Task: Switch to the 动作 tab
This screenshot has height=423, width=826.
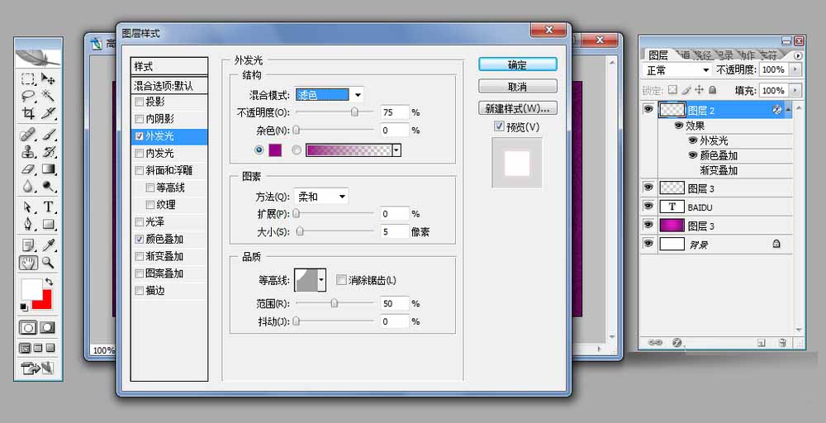Action: [x=747, y=55]
